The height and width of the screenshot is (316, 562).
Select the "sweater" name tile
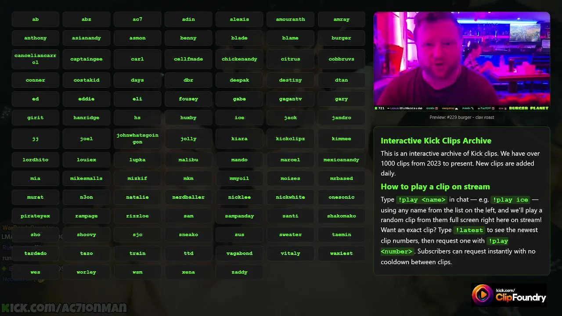pyautogui.click(x=290, y=235)
